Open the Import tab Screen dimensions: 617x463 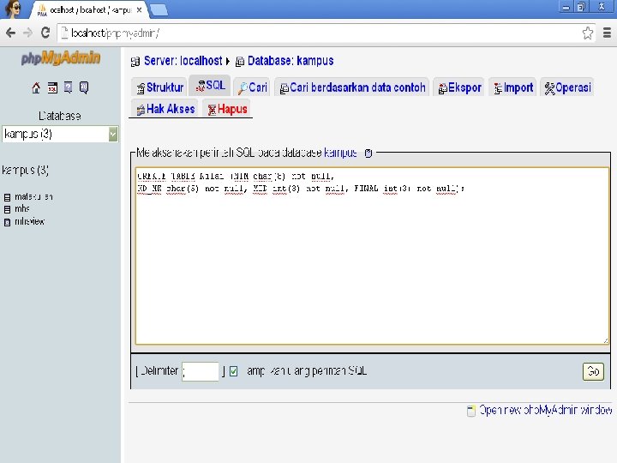coord(513,87)
